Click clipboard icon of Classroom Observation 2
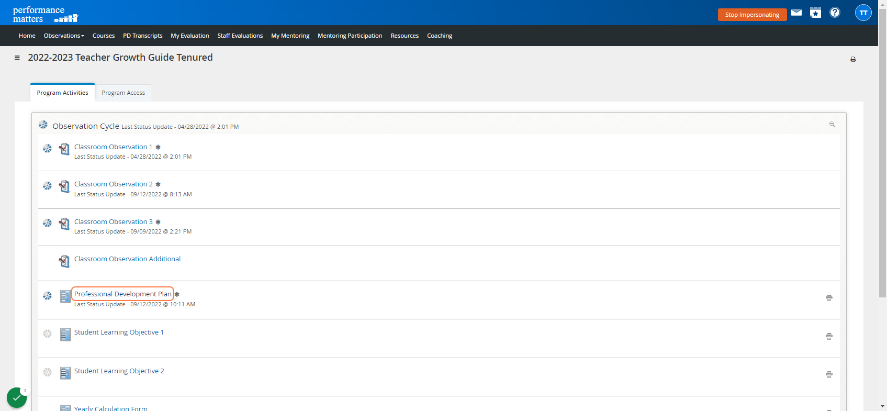 pyautogui.click(x=64, y=186)
